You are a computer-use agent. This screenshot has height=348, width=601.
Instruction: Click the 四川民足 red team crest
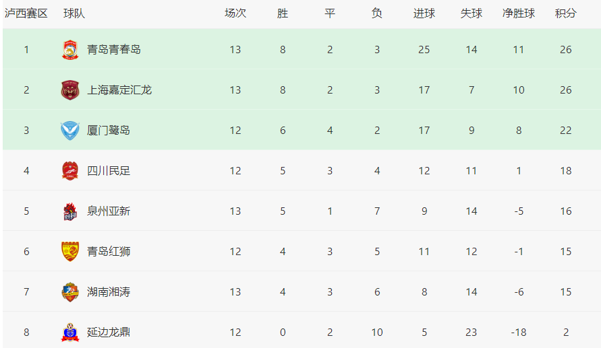tap(70, 171)
